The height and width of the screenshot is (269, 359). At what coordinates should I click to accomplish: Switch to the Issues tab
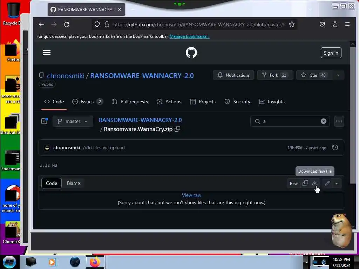(87, 102)
